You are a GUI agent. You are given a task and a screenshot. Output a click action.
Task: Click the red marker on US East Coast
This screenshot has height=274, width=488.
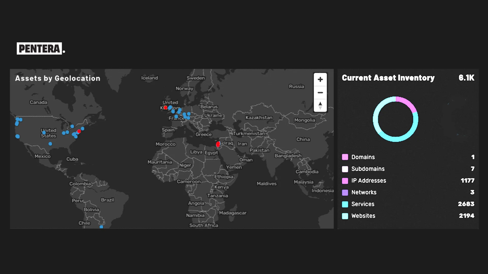click(79, 131)
